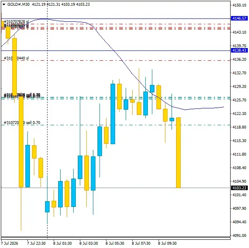The image size is (249, 248).
Task: Click the 4125.70 price scale value
Action: (x=239, y=100)
